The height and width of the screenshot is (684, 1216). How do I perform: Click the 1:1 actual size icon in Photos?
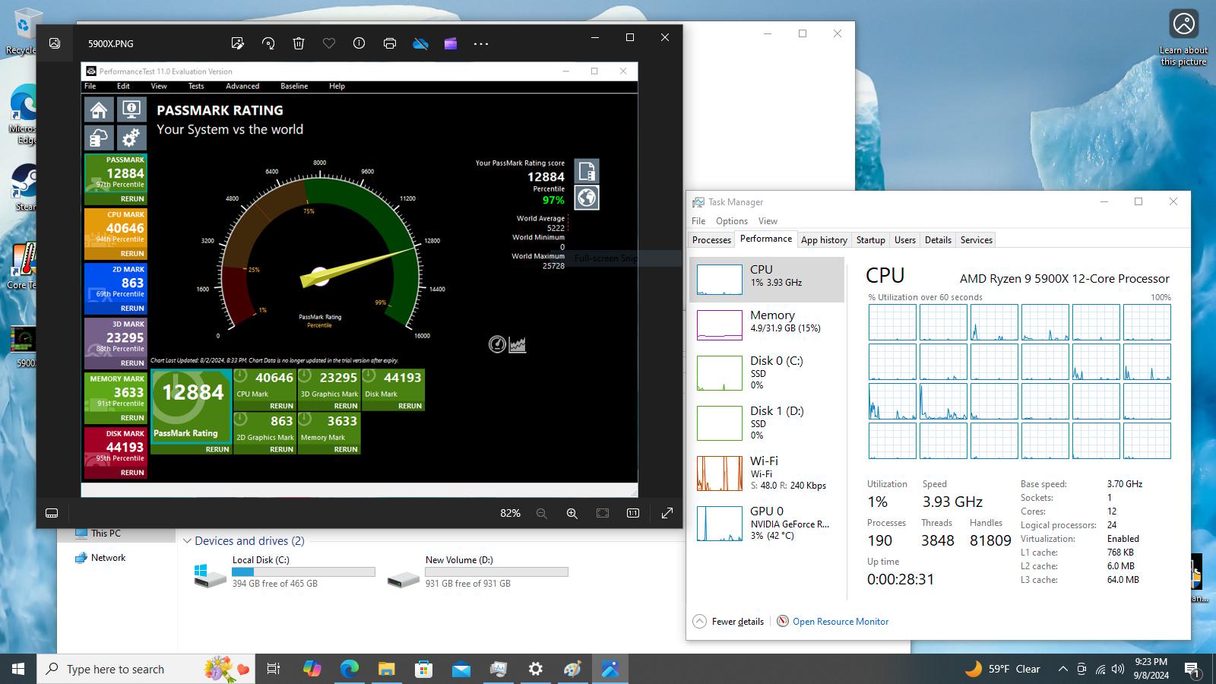[x=633, y=513]
